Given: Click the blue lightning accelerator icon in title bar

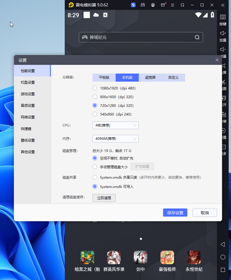Looking at the screenshot, I should click(133, 5).
